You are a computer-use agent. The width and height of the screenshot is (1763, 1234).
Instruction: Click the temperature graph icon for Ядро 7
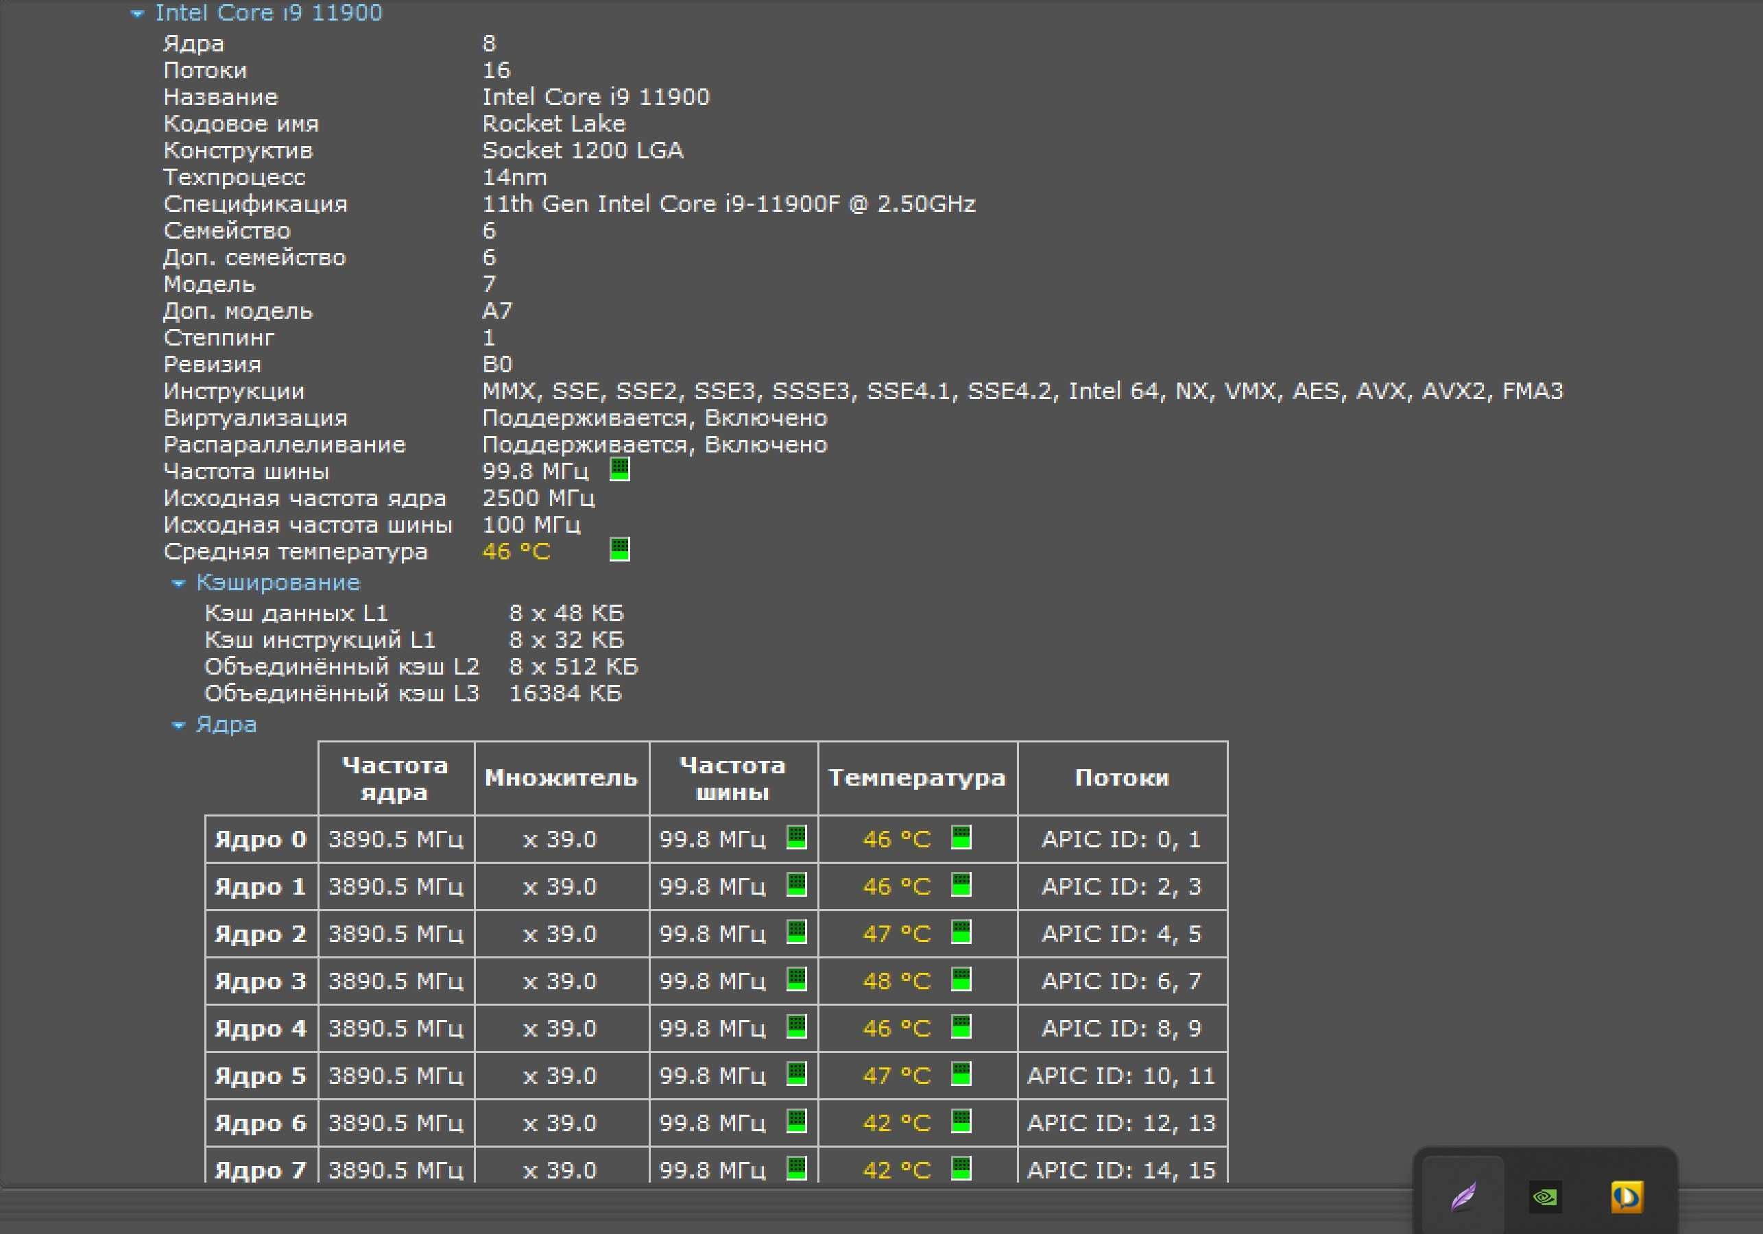coord(961,1168)
